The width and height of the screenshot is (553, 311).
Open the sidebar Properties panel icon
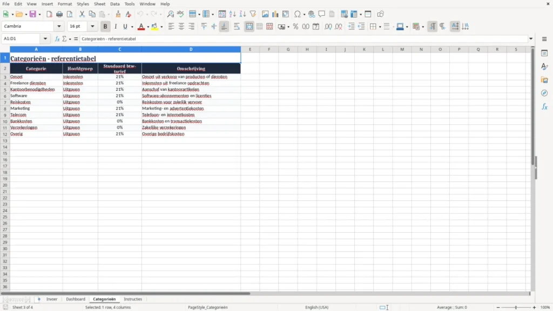pyautogui.click(x=544, y=53)
